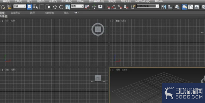This screenshot has height=103, width=205.
Task: Click the Align tool icon
Action: (170, 7)
